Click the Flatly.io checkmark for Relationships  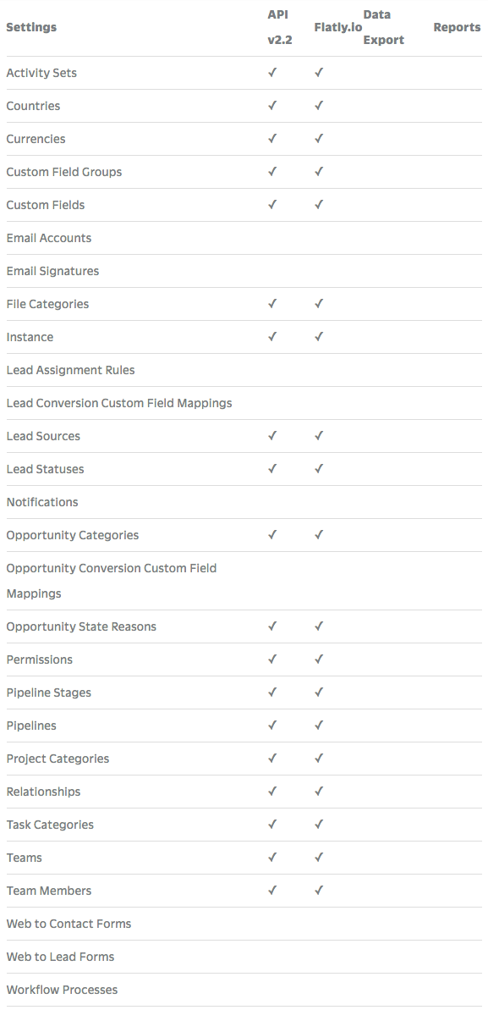pos(319,792)
